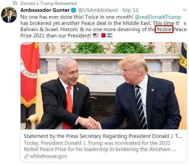Click the blue verified badge icon
Screen dimensions: 189x165
tap(73, 10)
